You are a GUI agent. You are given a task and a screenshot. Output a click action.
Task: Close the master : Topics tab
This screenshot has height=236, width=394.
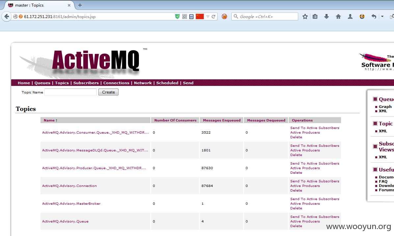point(69,5)
